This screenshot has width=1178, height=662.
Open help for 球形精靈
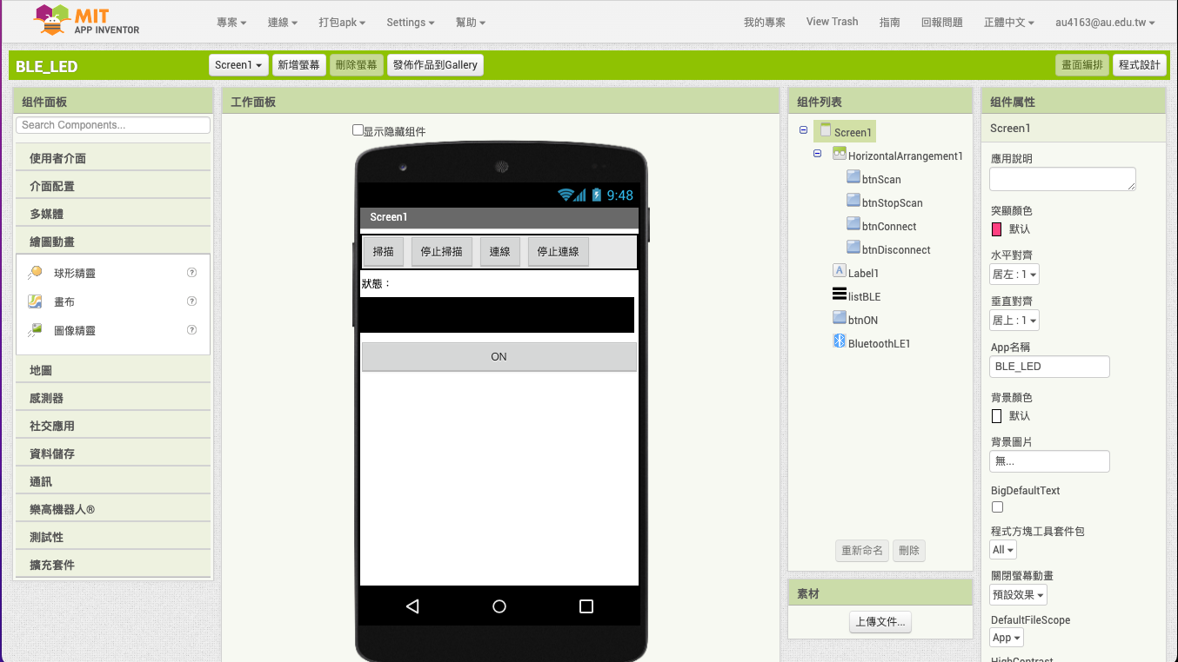pos(192,273)
